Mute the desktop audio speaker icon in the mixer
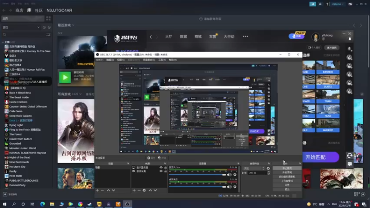The width and height of the screenshot is (370, 208). [229, 187]
